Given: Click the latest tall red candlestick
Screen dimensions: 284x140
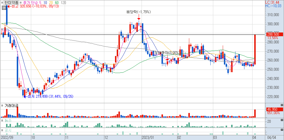Looking at the screenshot, I should [x=255, y=49].
